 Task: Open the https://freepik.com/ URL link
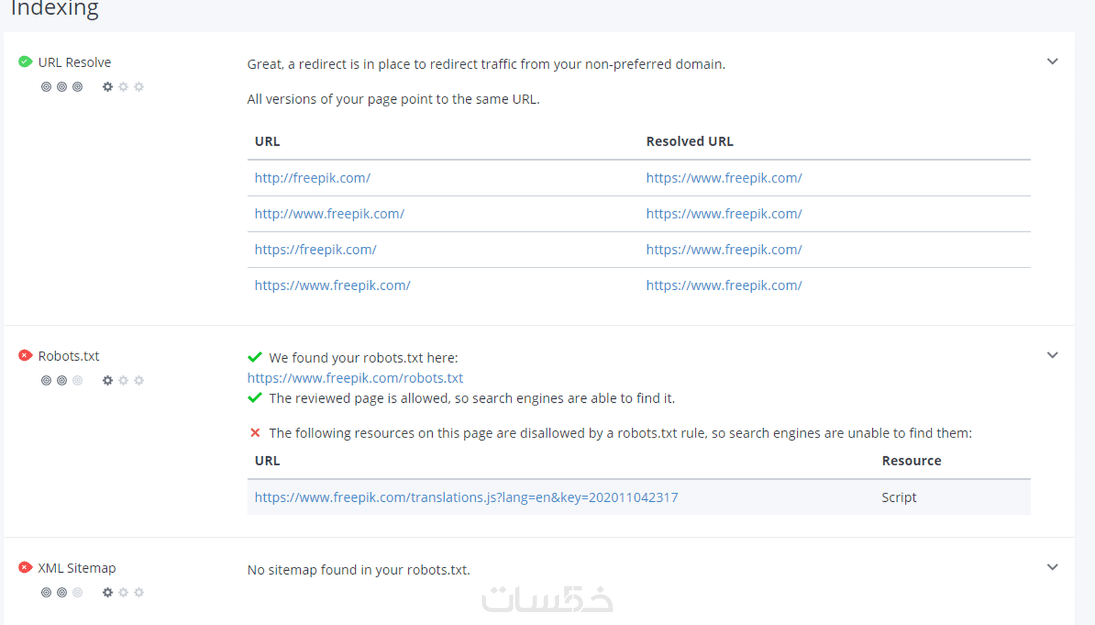[x=315, y=250]
